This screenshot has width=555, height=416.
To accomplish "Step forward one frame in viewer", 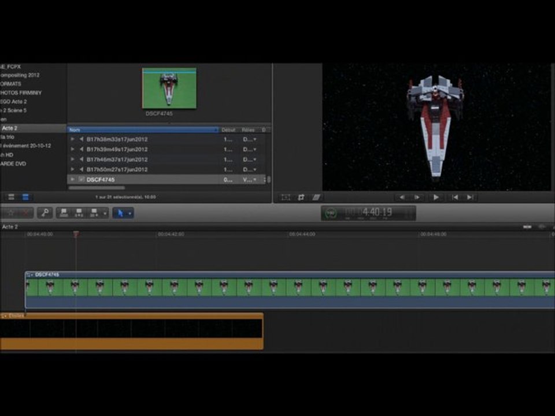I will pyautogui.click(x=417, y=198).
